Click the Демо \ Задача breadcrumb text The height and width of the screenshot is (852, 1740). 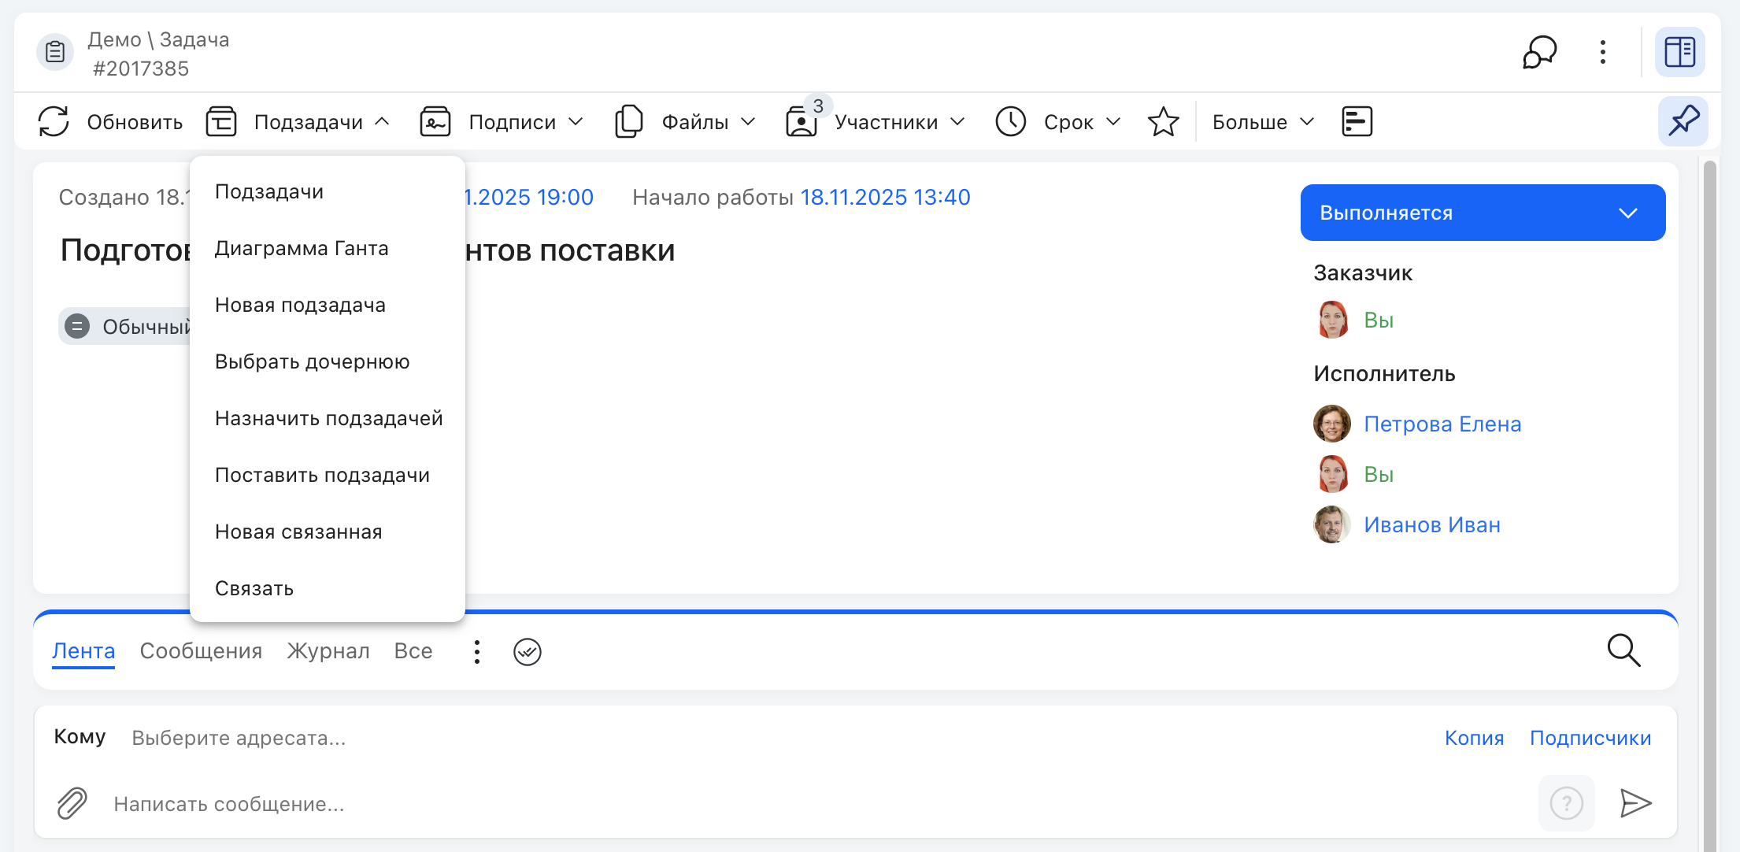coord(158,39)
